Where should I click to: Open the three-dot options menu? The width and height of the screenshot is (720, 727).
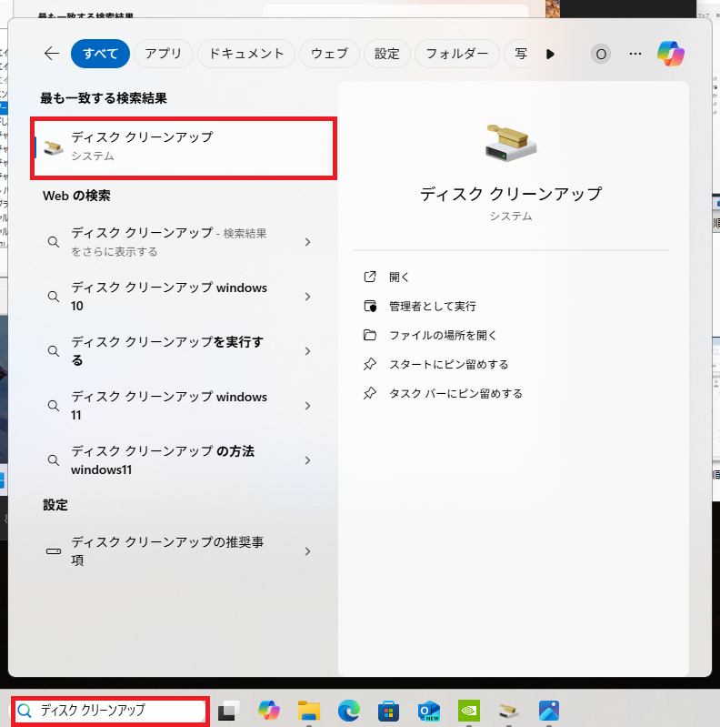click(635, 54)
